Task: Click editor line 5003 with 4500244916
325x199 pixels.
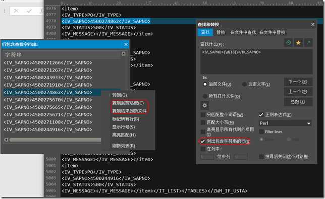Action: point(105,178)
